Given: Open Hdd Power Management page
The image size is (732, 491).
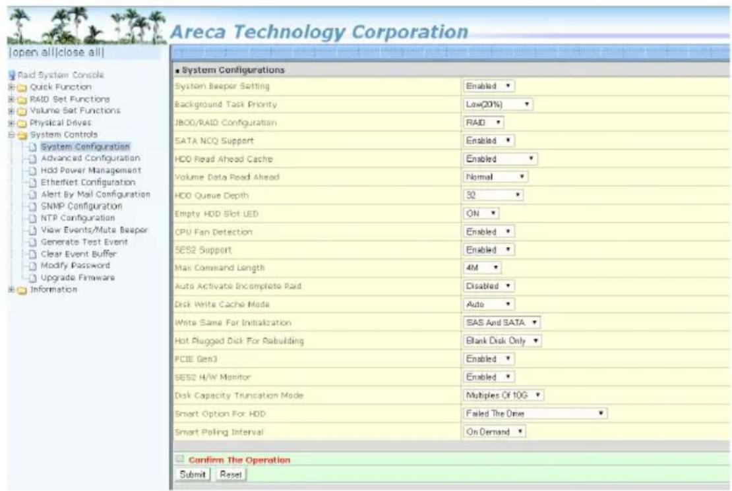Looking at the screenshot, I should coord(90,170).
